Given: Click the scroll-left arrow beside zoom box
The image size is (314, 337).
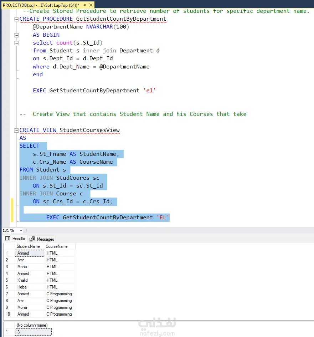Looking at the screenshot, I should 26,230.
